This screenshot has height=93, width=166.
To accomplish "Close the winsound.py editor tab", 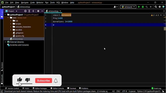I will [x=60, y=11].
